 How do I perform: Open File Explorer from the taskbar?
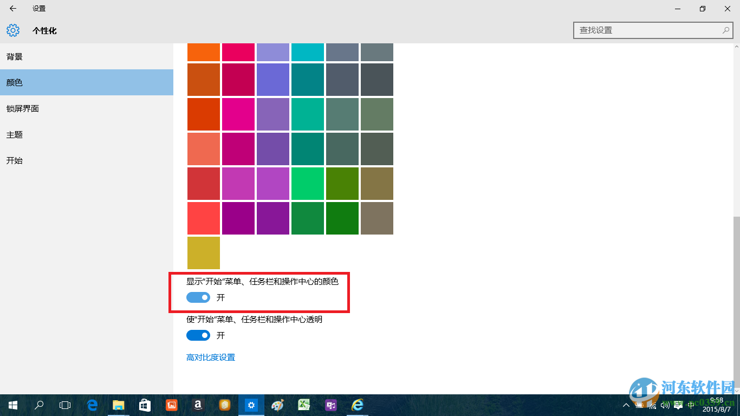[x=118, y=405]
